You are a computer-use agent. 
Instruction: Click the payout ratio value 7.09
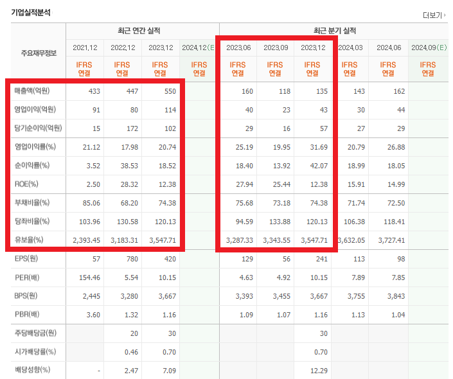[169, 371]
